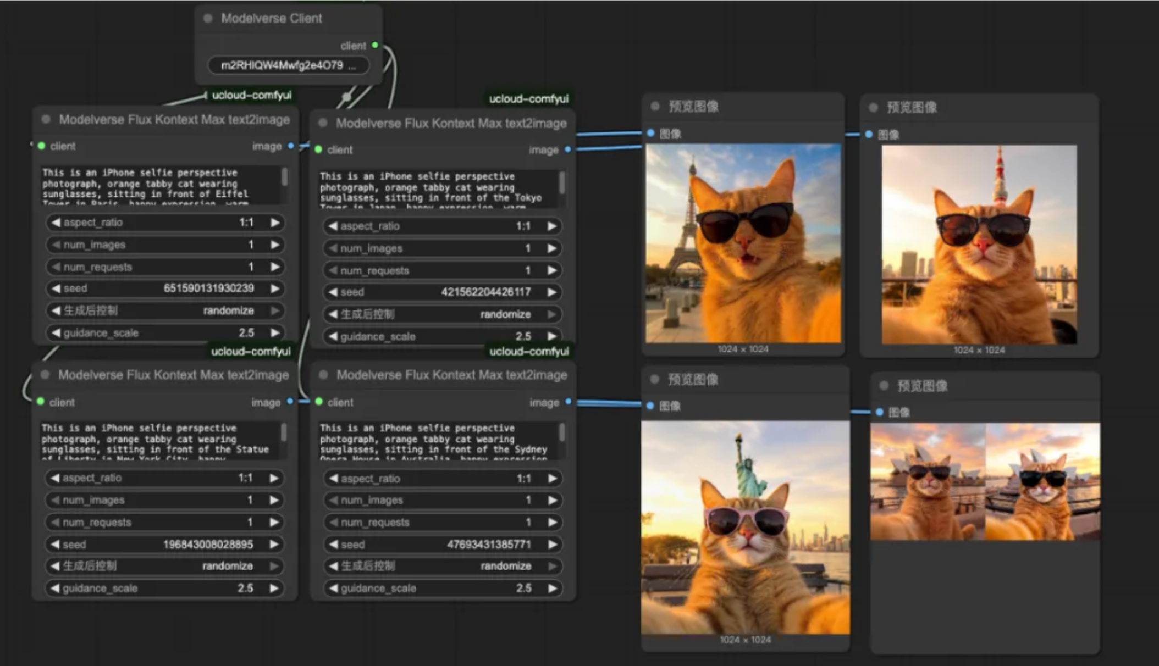
Task: Open the 生成后控制 randomize dropdown in the Sydney node
Action: [443, 566]
